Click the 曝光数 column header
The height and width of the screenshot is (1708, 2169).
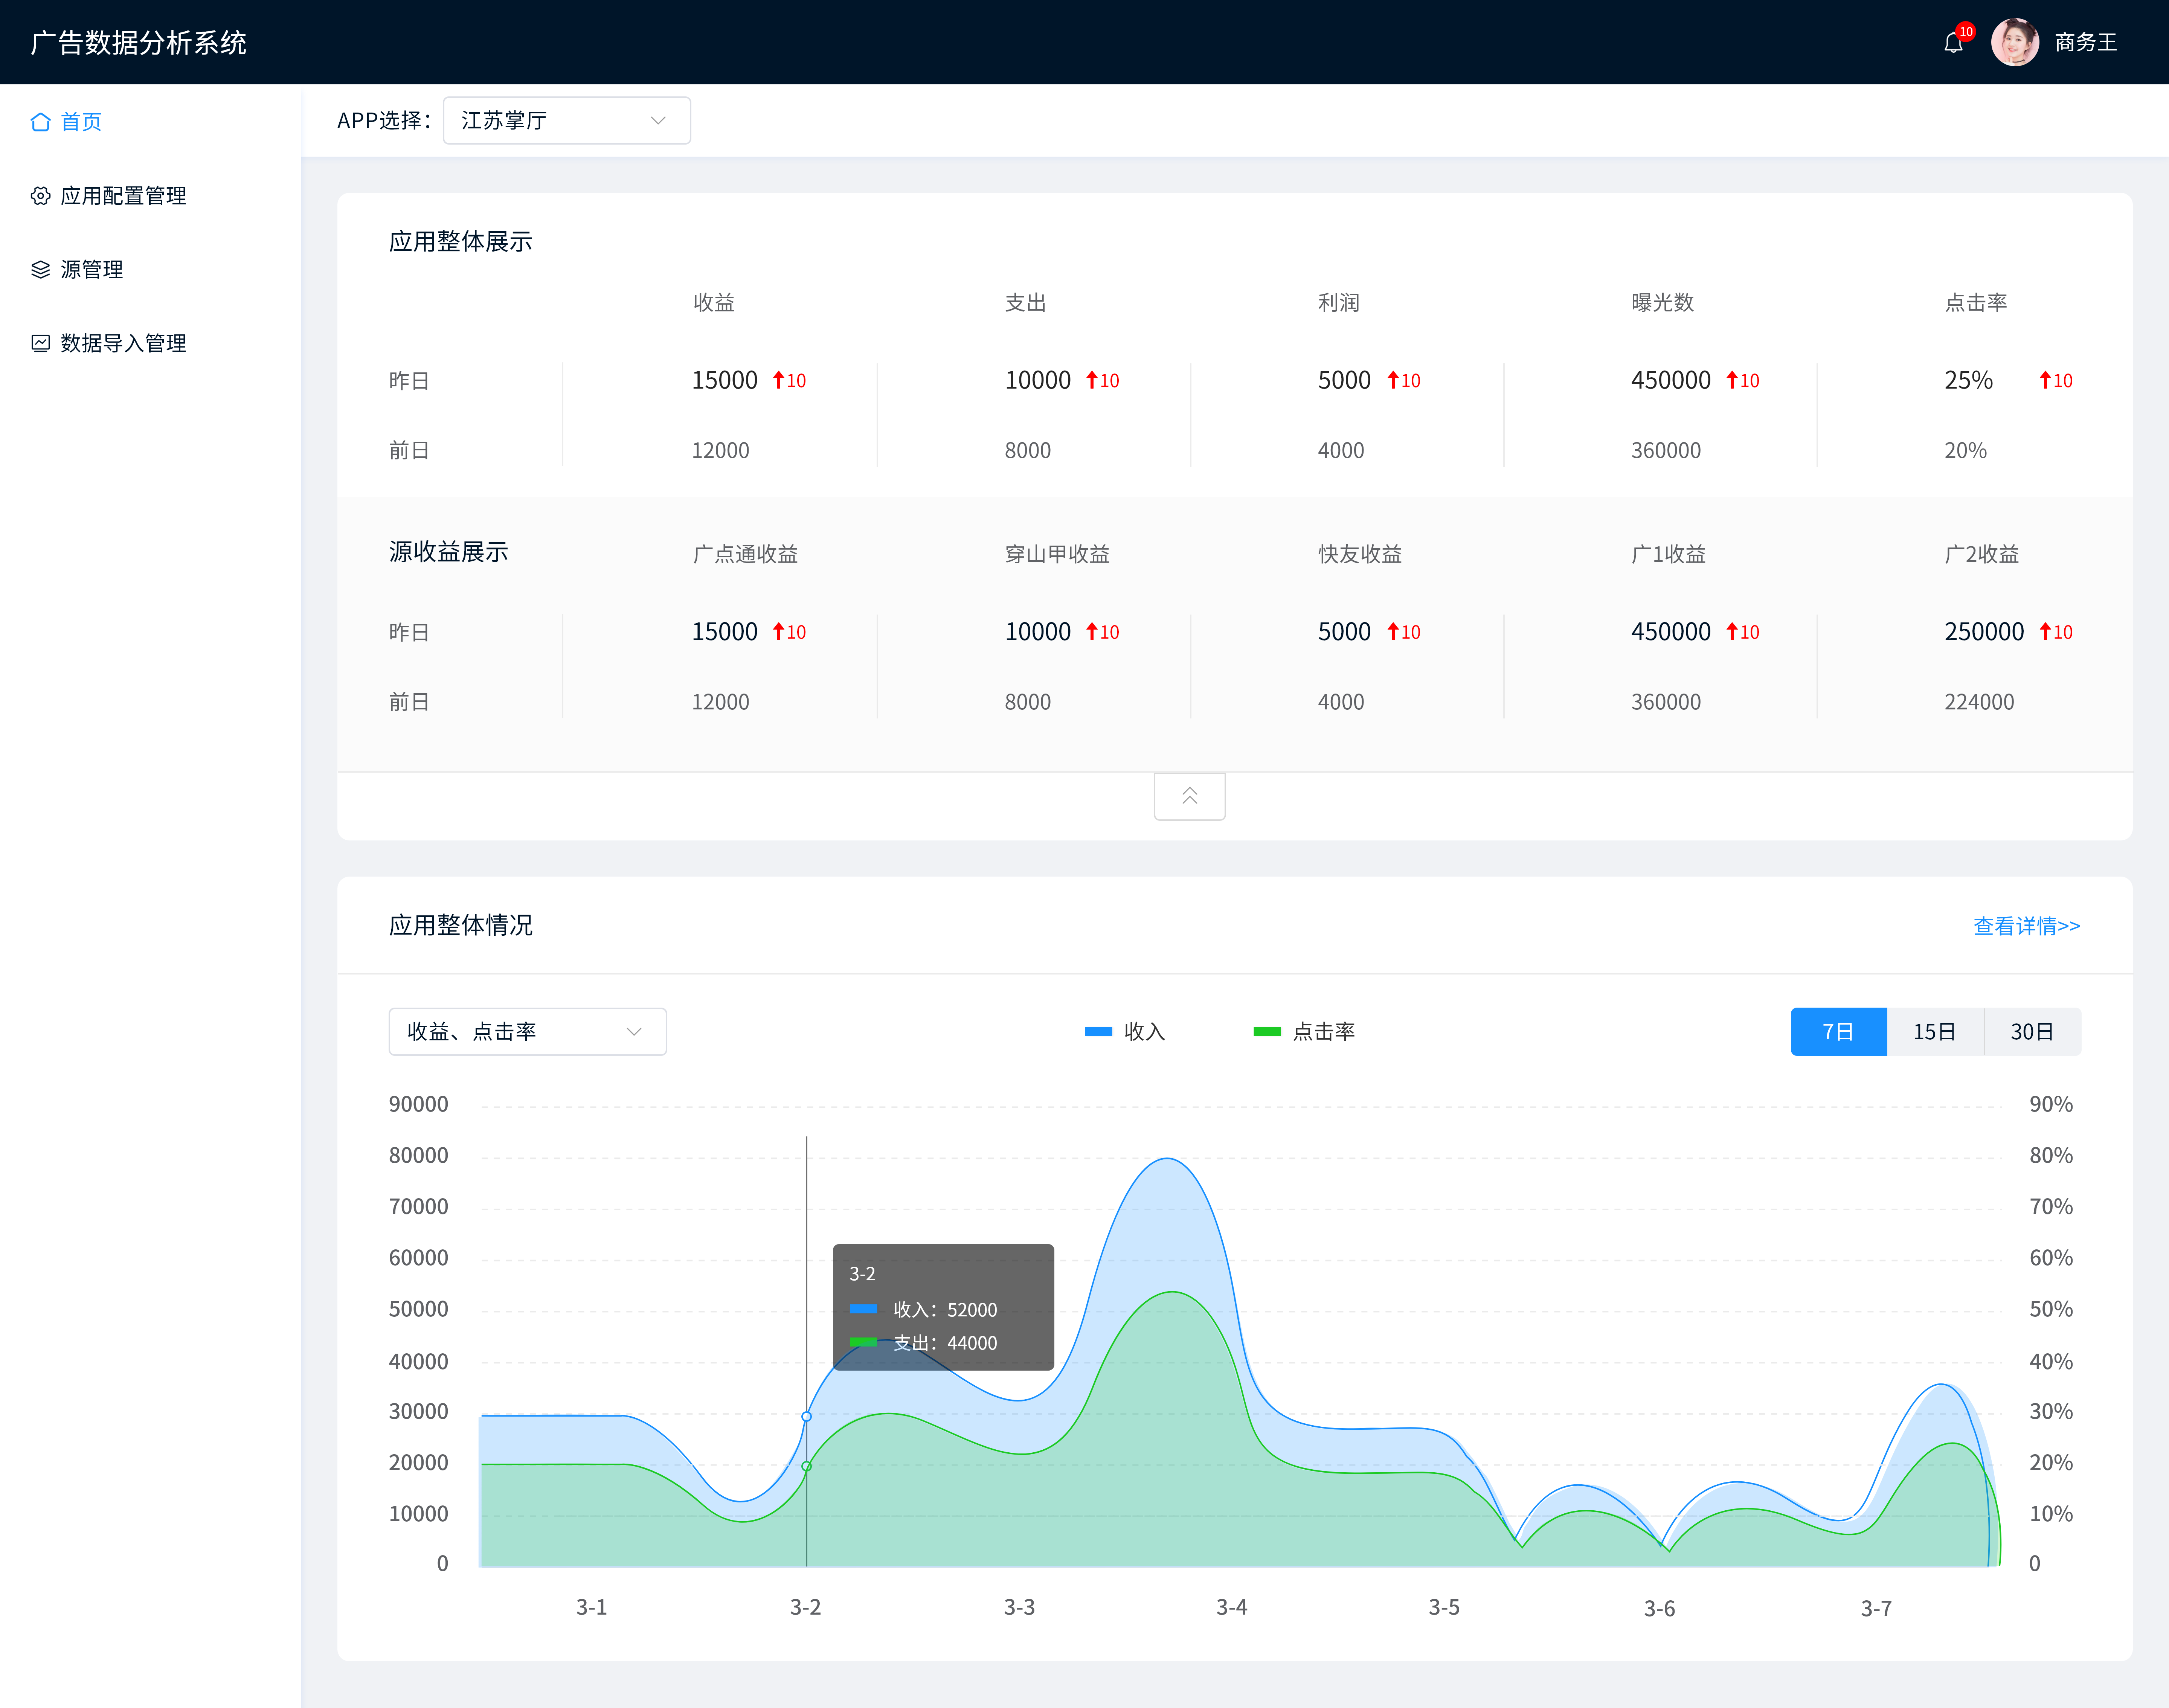pos(1662,303)
